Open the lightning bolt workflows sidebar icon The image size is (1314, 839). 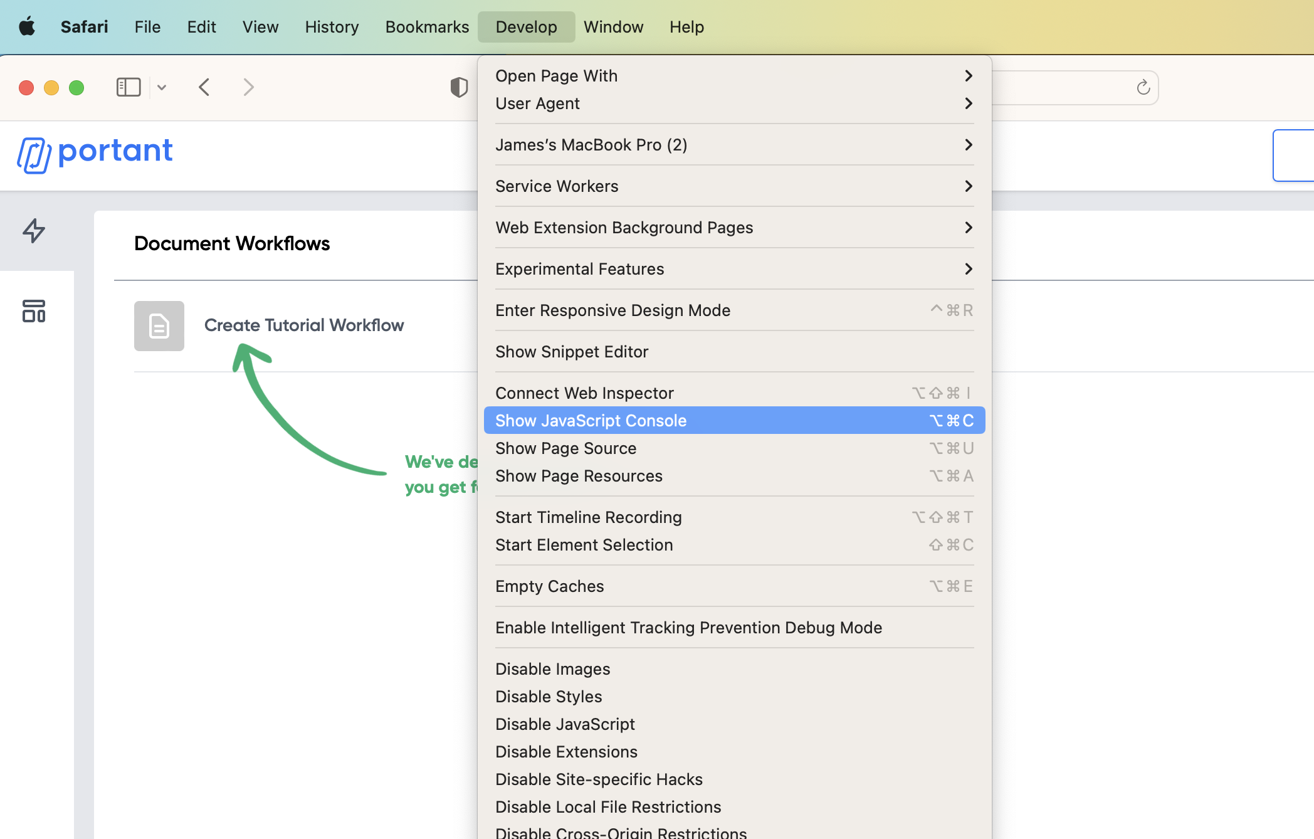click(34, 231)
